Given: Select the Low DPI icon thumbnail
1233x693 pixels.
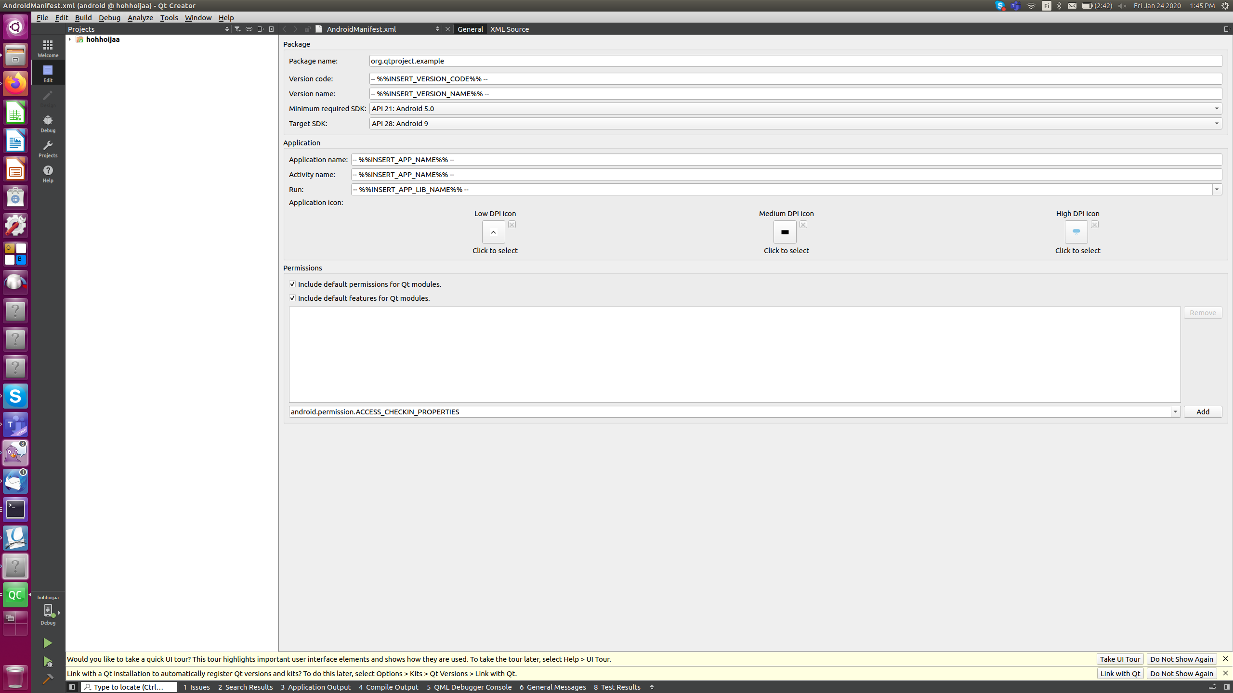Looking at the screenshot, I should [493, 232].
